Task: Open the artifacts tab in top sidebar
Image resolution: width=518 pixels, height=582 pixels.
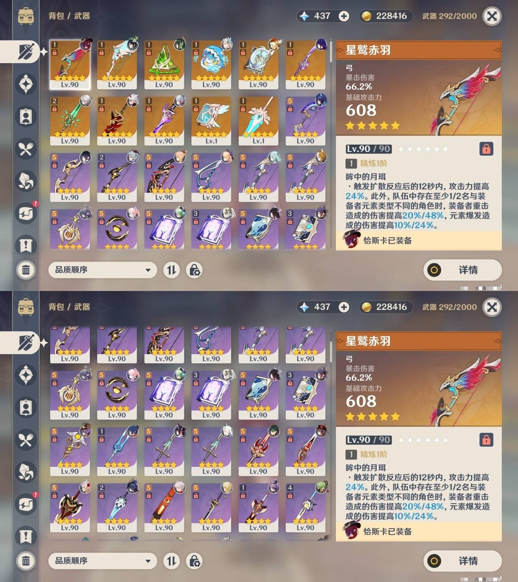Action: point(26,84)
